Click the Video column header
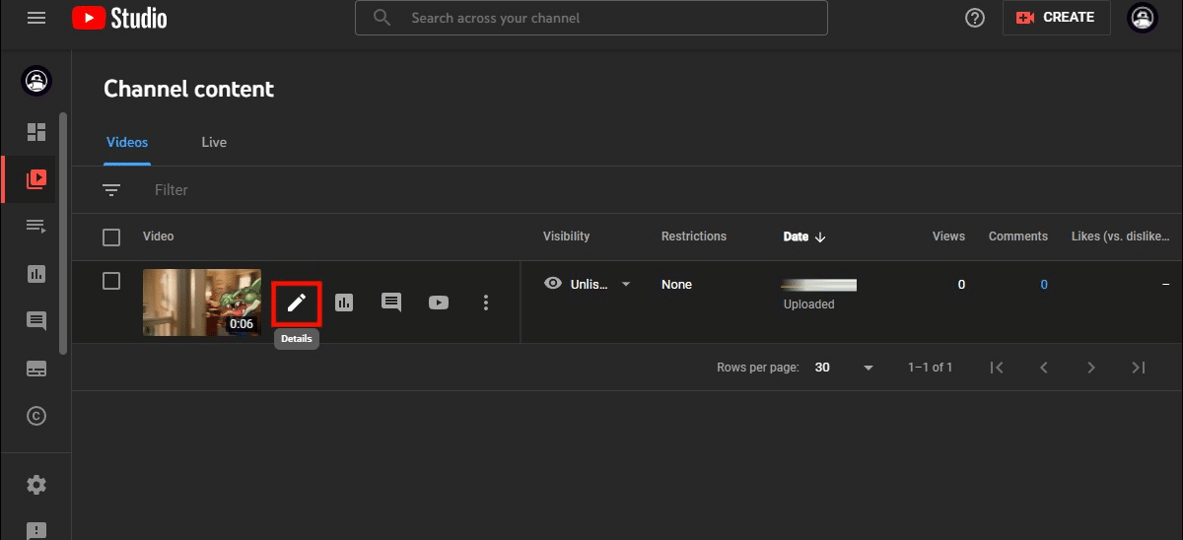This screenshot has height=540, width=1183. point(158,236)
